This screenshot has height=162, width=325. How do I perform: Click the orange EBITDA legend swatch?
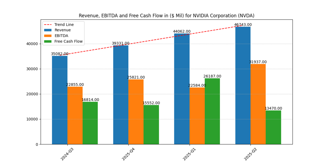coord(48,36)
